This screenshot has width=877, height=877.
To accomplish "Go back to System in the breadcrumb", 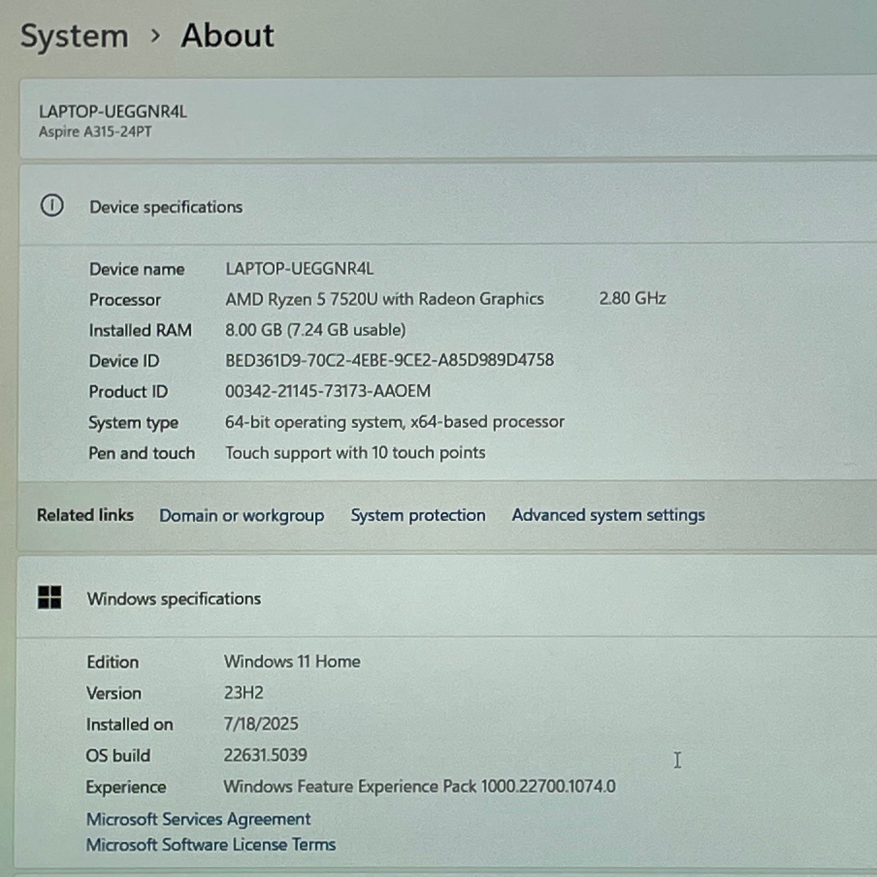I will click(x=74, y=36).
